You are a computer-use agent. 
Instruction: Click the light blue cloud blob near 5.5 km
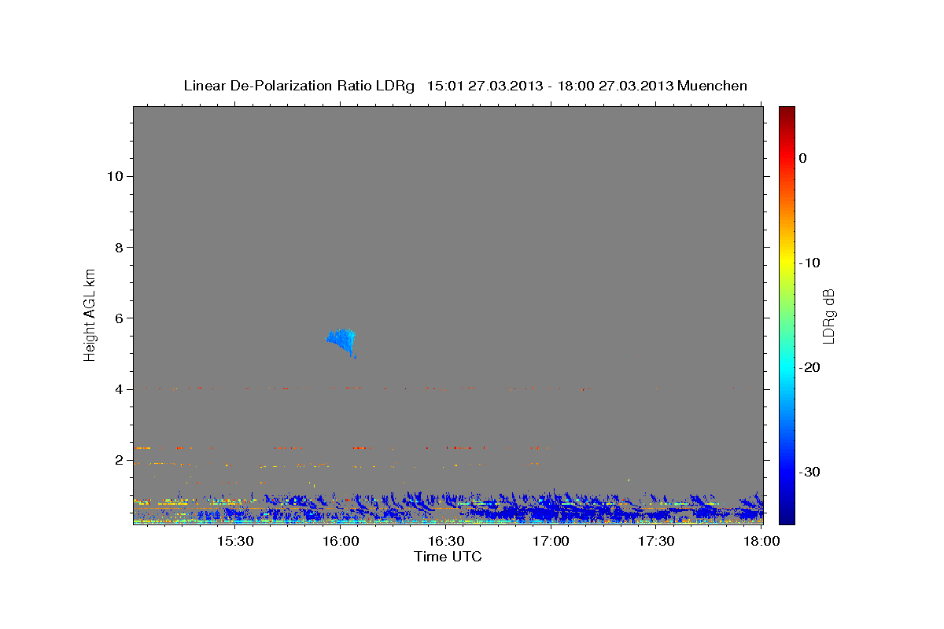[x=341, y=340]
